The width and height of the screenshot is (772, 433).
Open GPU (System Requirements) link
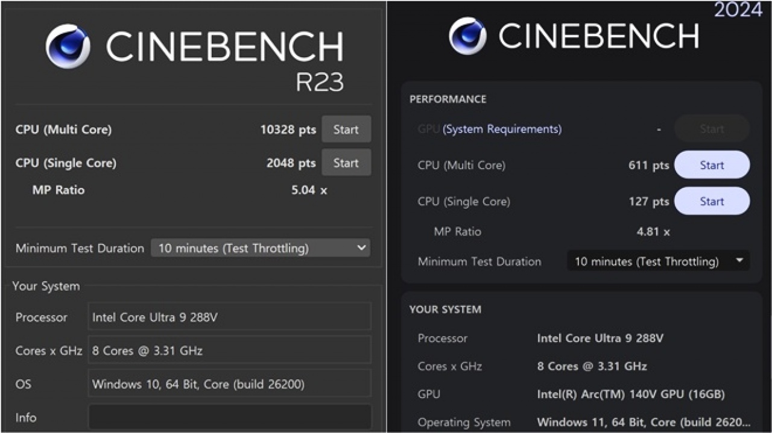click(x=502, y=129)
